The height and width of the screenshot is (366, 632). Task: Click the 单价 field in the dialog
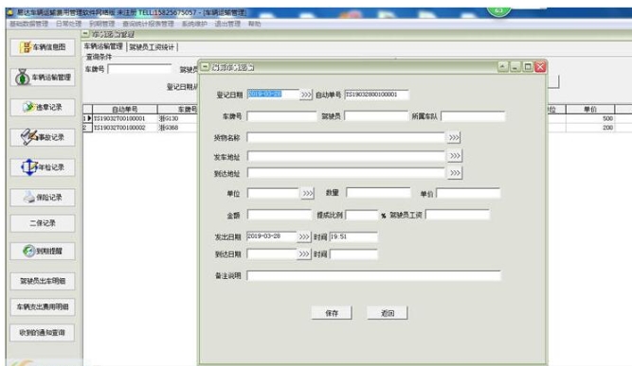(x=468, y=194)
